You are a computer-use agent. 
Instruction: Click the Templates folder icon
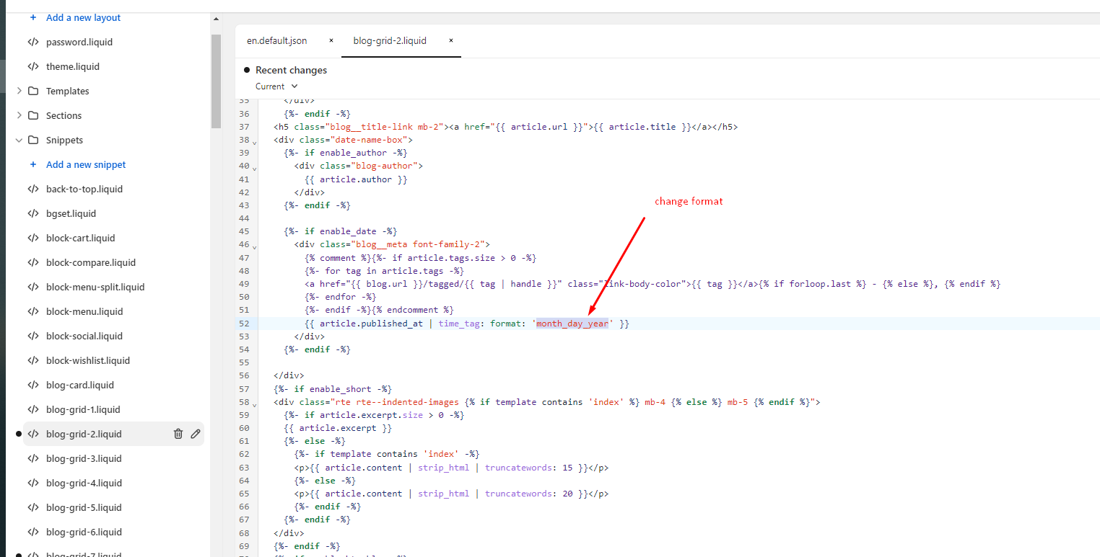[33, 91]
